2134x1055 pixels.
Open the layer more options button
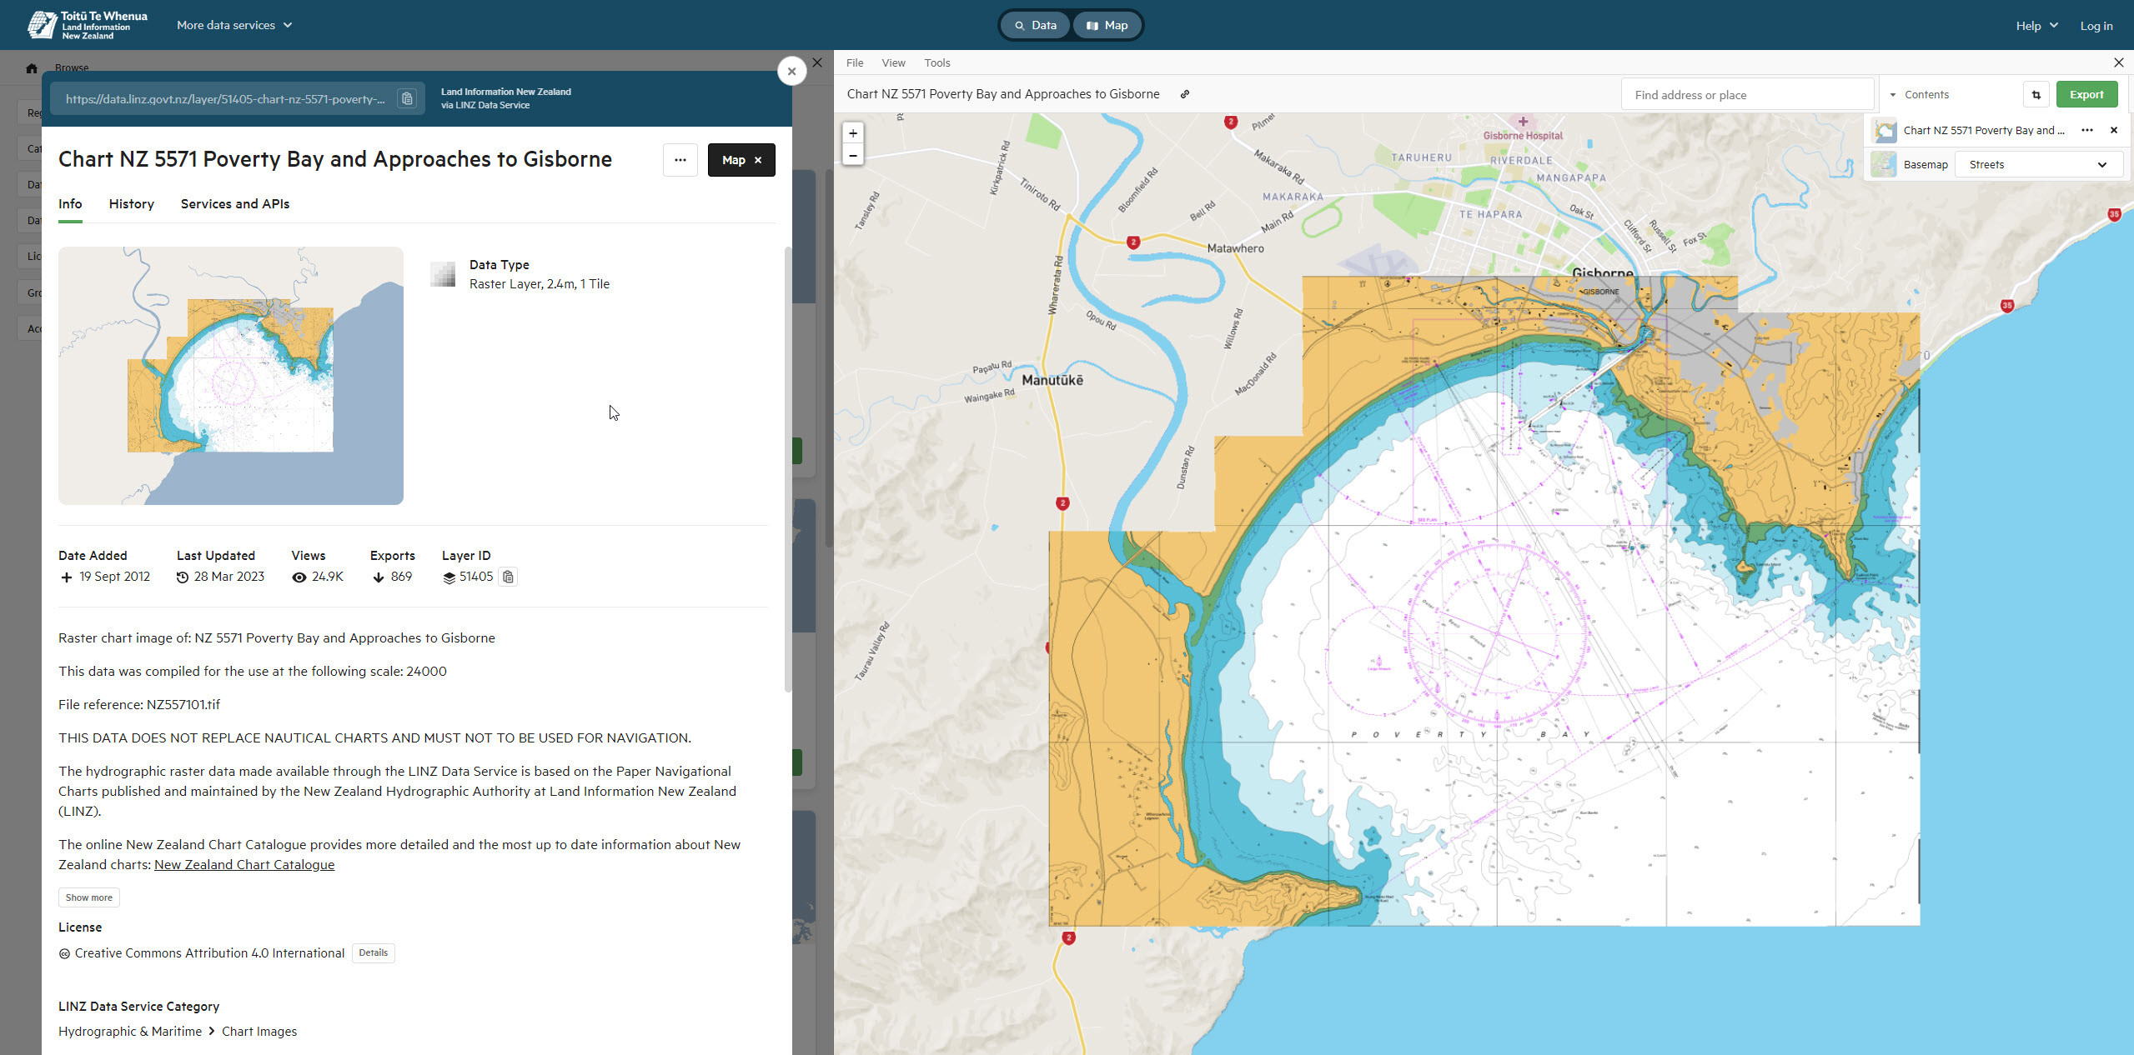click(680, 160)
